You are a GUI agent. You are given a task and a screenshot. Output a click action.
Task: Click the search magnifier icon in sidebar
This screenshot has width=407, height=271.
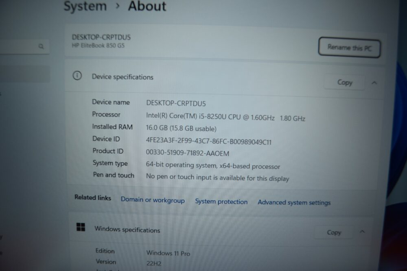point(41,46)
